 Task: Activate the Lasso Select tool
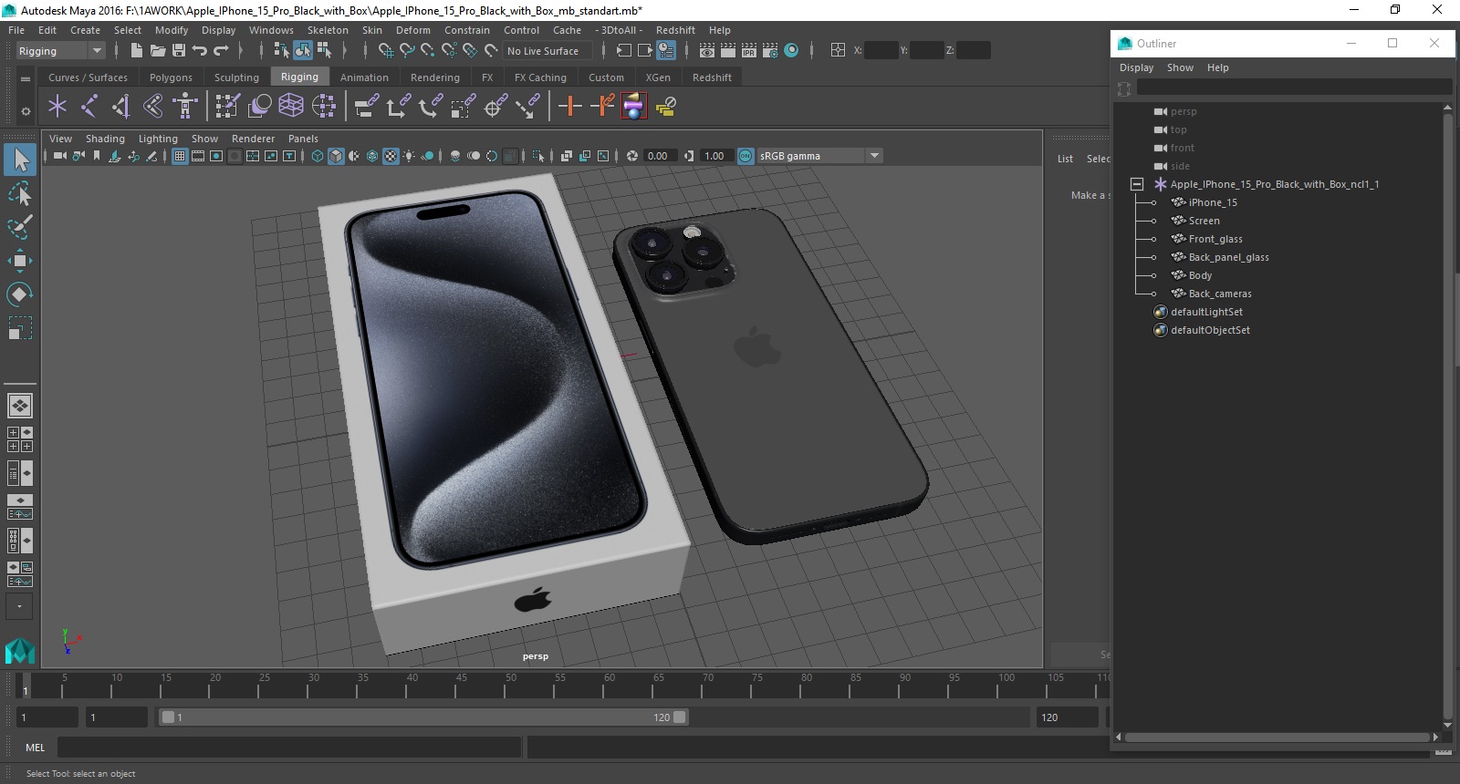19,193
